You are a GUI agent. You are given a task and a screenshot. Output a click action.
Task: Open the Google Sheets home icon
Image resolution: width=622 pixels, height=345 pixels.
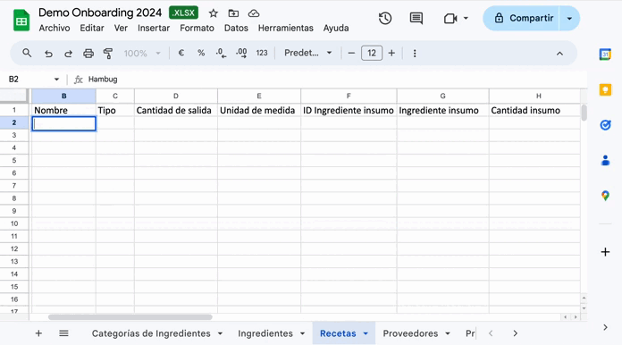point(21,21)
